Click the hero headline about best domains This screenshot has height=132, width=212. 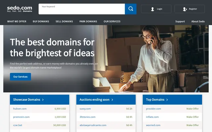(x=52, y=48)
